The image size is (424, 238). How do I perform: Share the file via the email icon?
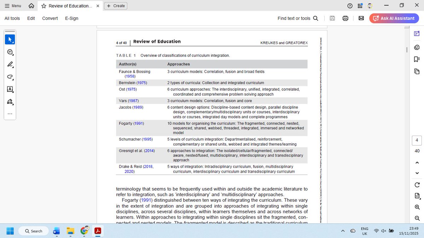[361, 18]
